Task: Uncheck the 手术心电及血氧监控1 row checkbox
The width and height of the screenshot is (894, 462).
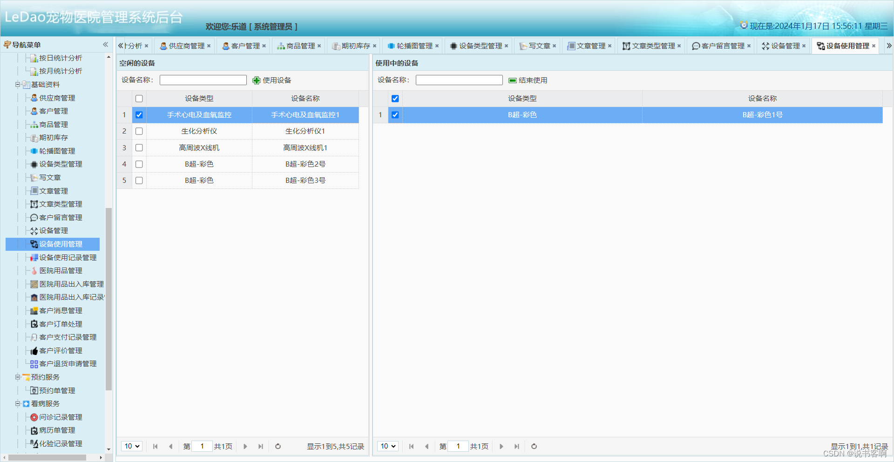Action: 139,115
